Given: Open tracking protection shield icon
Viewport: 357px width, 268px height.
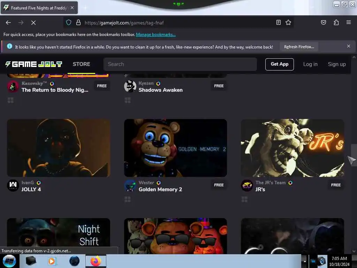Looking at the screenshot, I should [69, 22].
